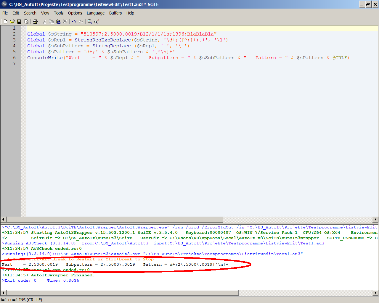This screenshot has height=303, width=379.
Task: Click the Open file folder icon
Action: tap(12, 22)
